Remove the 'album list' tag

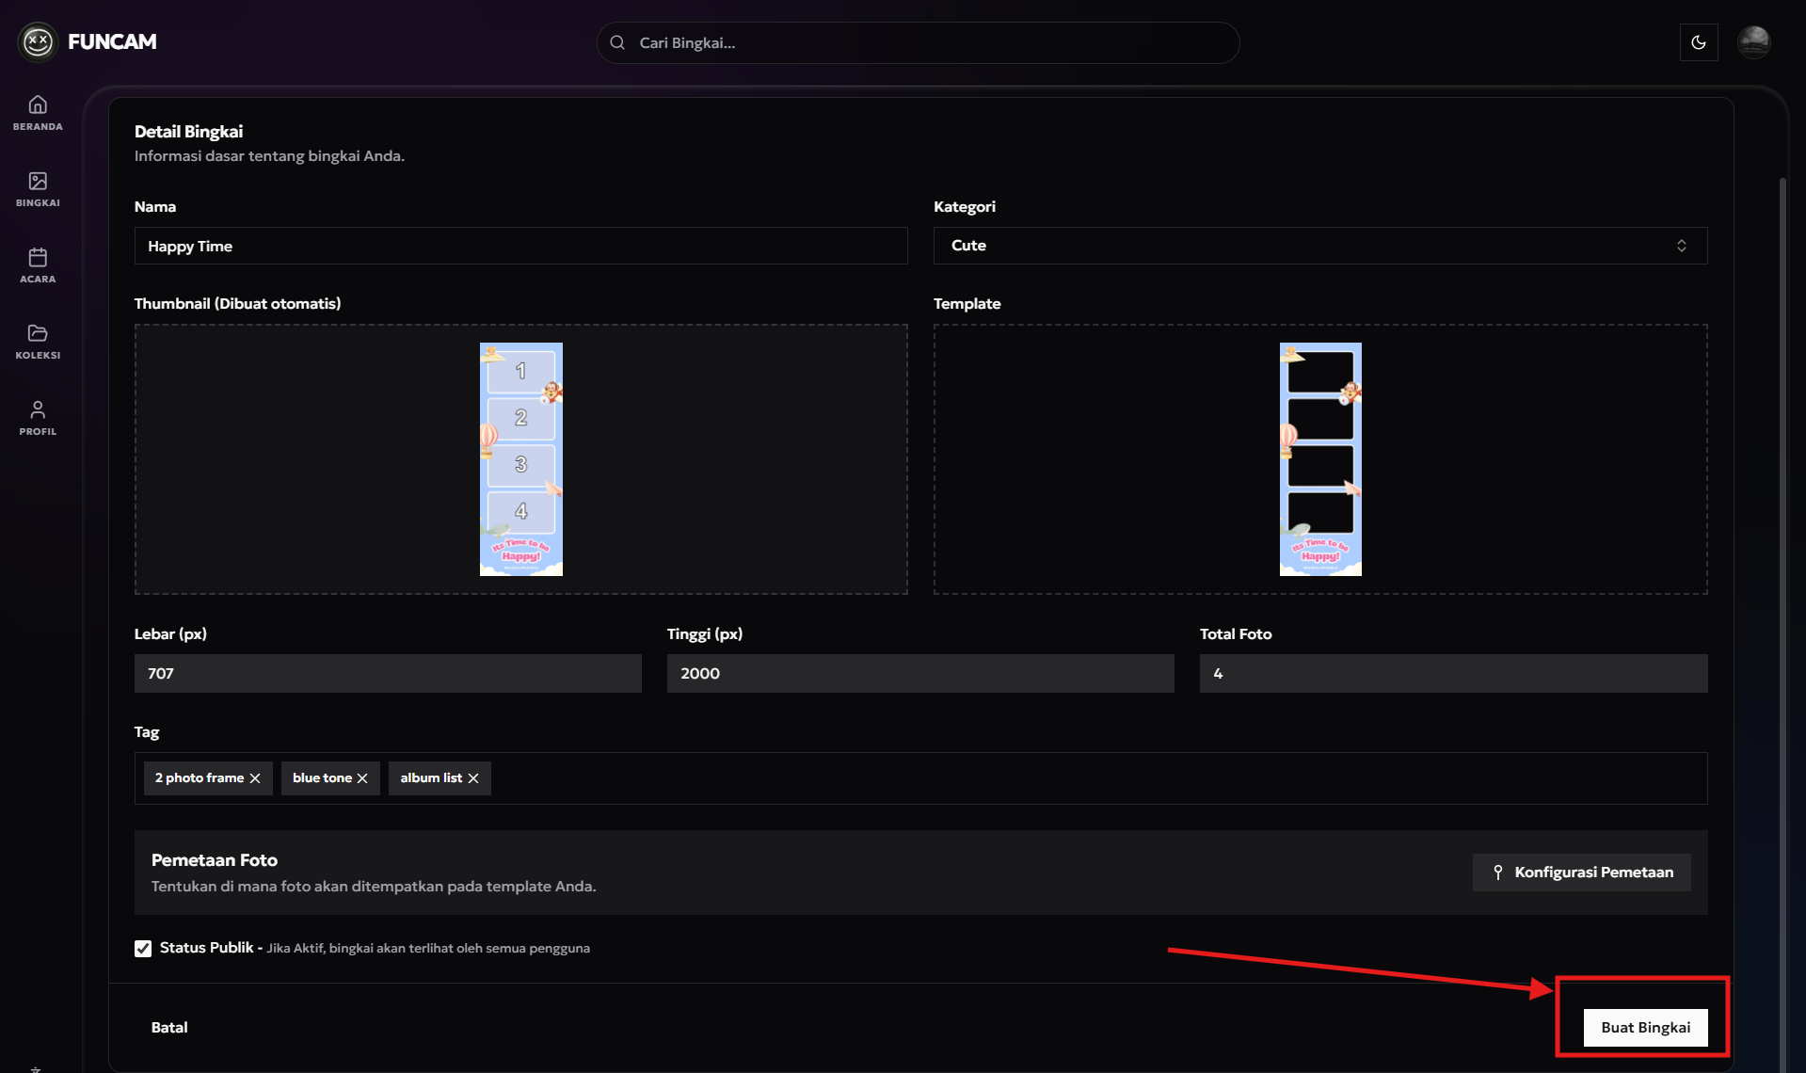[473, 778]
